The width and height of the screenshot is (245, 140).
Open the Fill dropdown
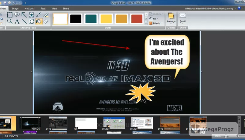pos(154,19)
